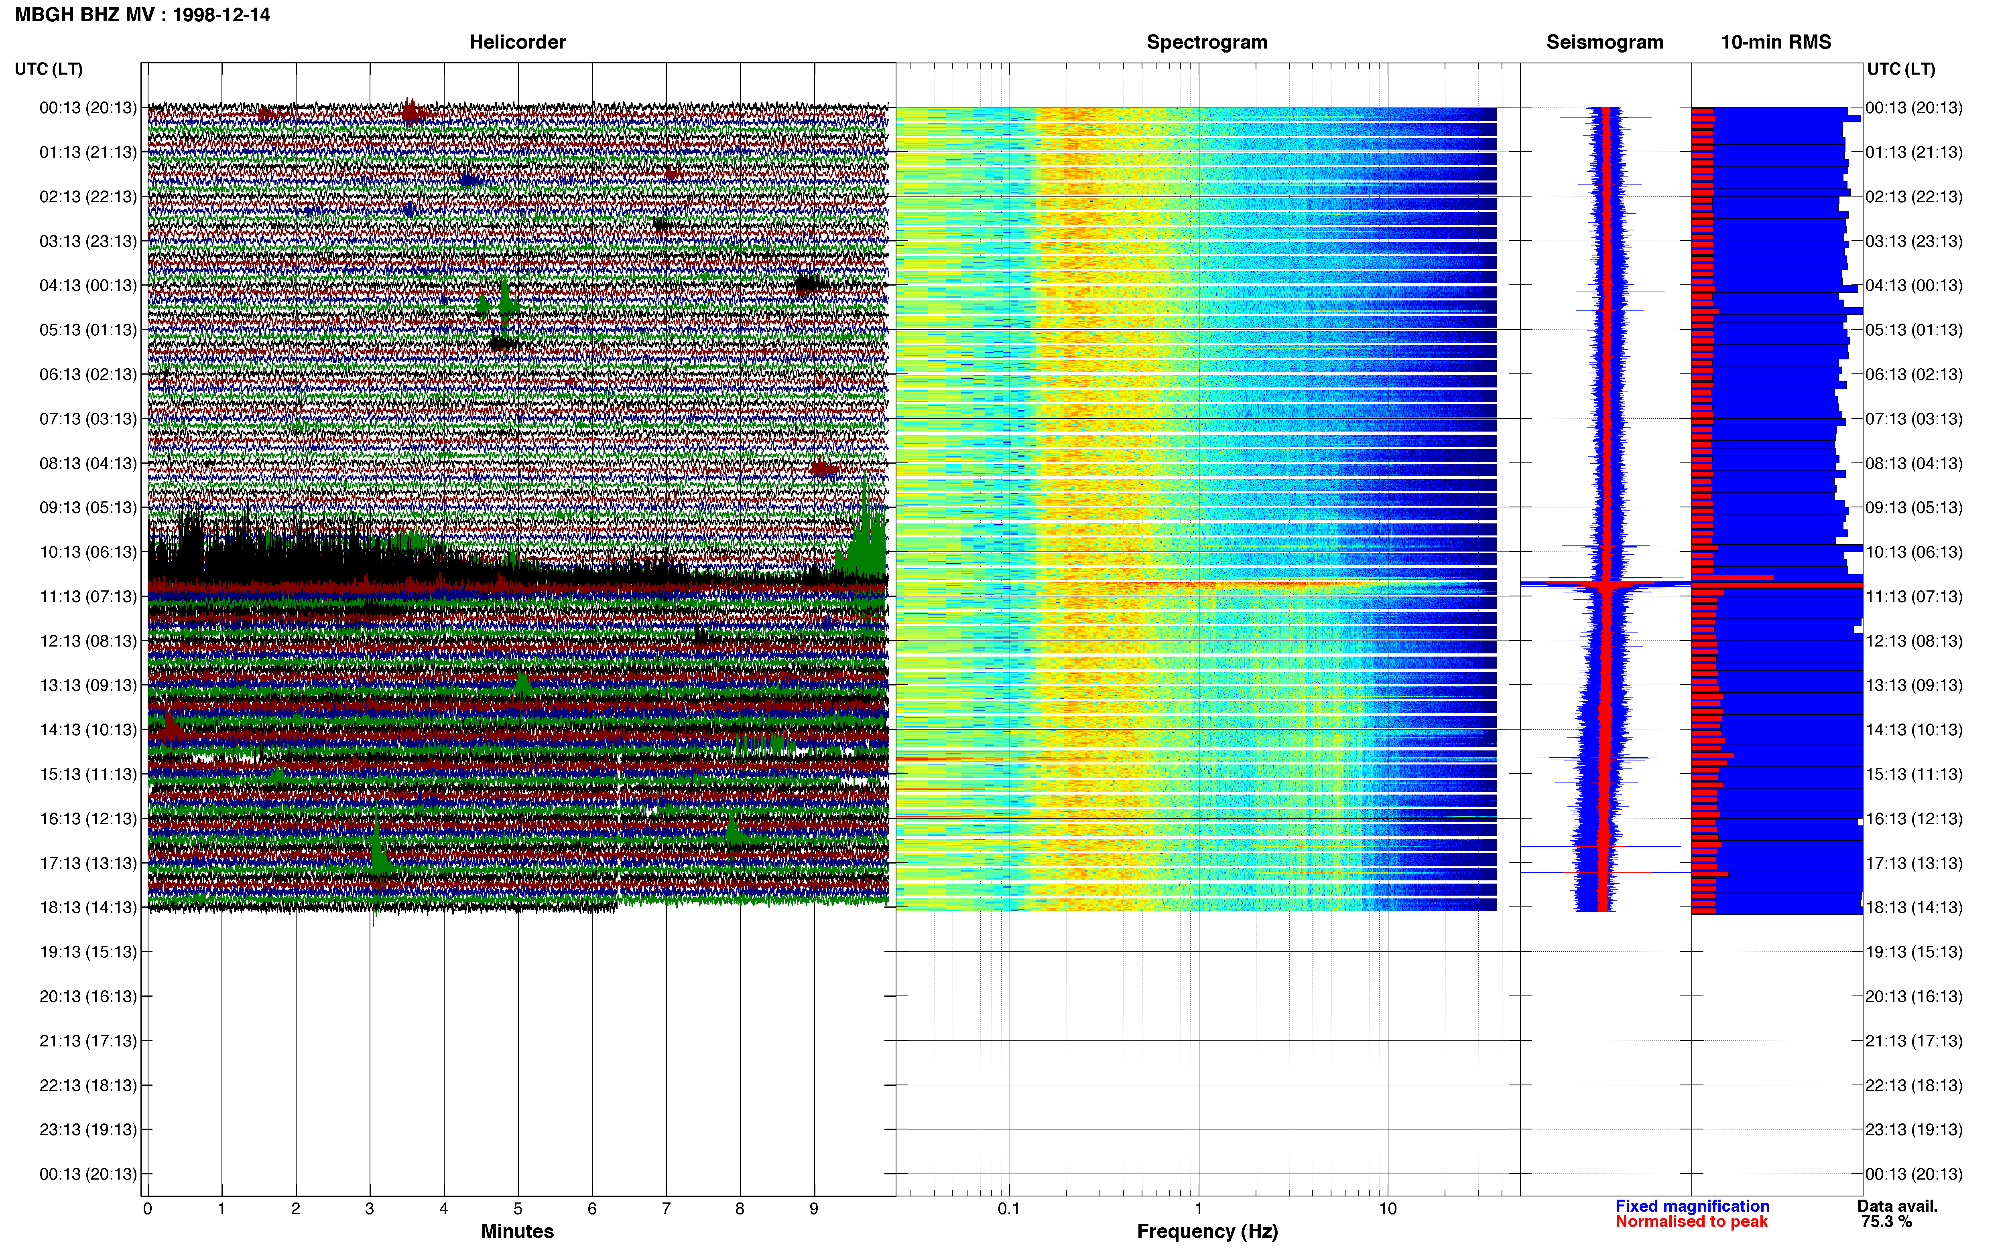Image resolution: width=2014 pixels, height=1259 pixels.
Task: Select the Spectrogram panel heading
Action: coord(1207,42)
